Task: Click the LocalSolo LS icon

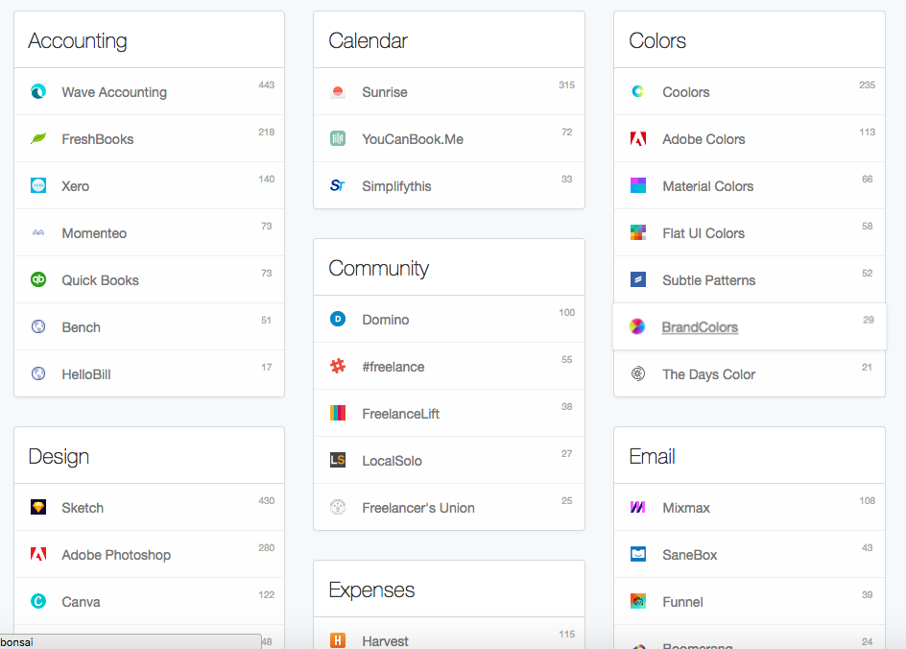Action: pos(338,460)
